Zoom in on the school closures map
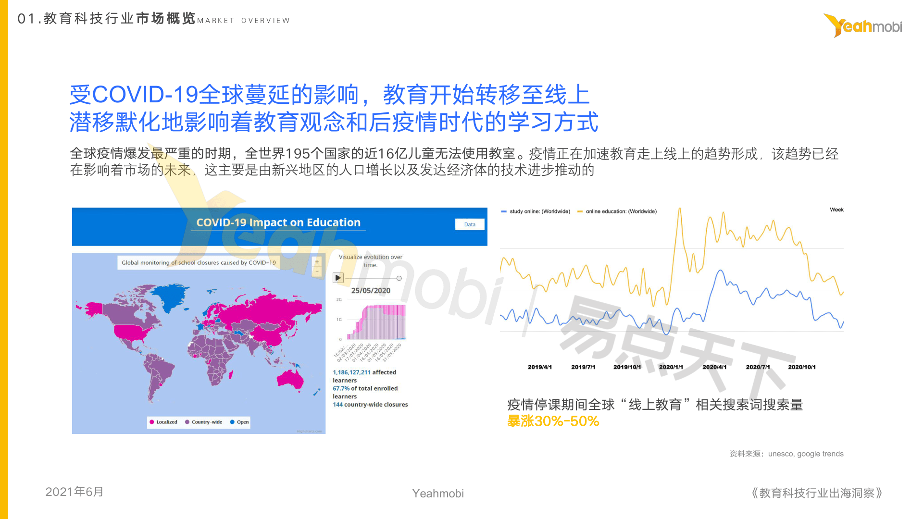This screenshot has height=519, width=923. [x=317, y=262]
